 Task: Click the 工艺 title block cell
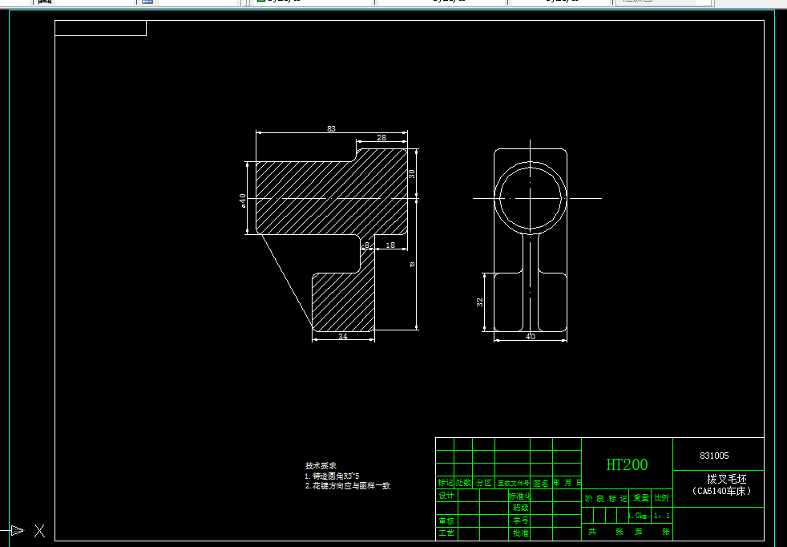pyautogui.click(x=446, y=533)
